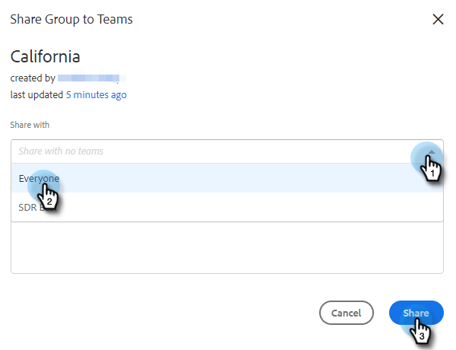Confirm with the blue Share button
The image size is (456, 350).
tap(416, 313)
